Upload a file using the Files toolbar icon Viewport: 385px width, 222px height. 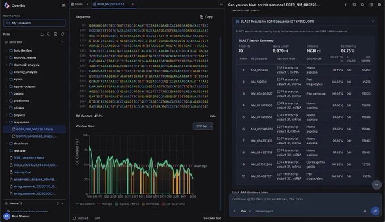click(x=42, y=34)
